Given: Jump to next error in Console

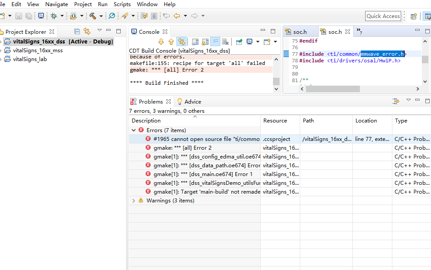Looking at the screenshot, I should (161, 42).
